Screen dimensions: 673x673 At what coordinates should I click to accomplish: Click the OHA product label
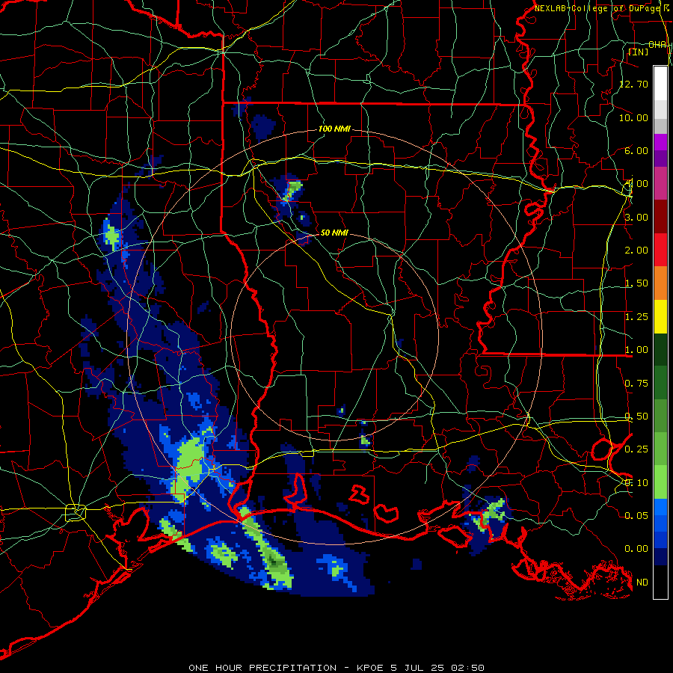657,45
